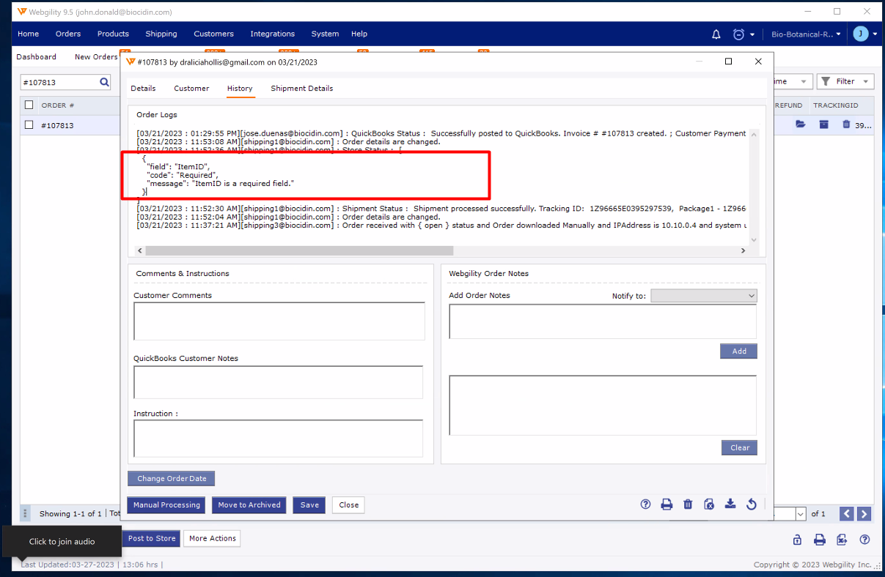
Task: Open the Integrations menu
Action: 273,34
